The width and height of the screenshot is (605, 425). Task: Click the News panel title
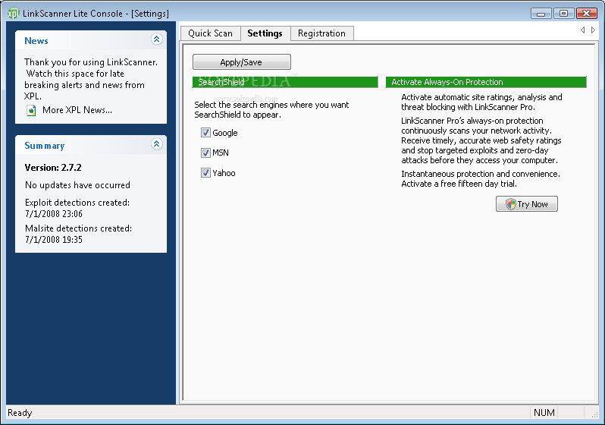point(36,40)
